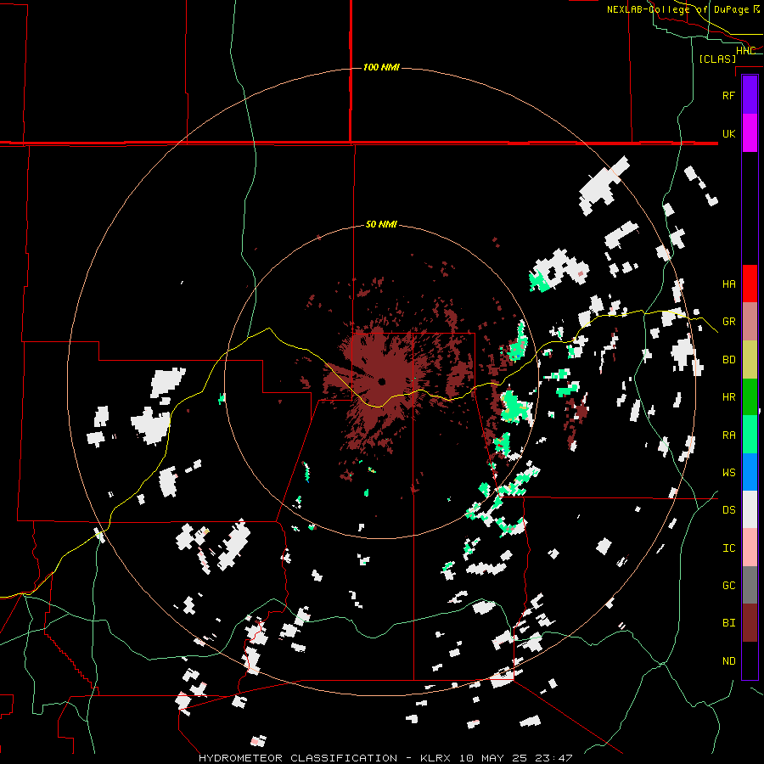The image size is (764, 764).
Task: Click the blue WS legend swatch
Action: [x=750, y=472]
